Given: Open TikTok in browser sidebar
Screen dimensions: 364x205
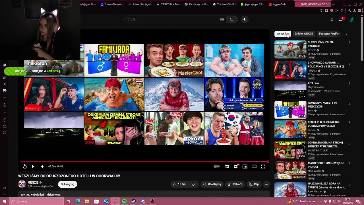Looking at the screenshot, I should pyautogui.click(x=5, y=78).
